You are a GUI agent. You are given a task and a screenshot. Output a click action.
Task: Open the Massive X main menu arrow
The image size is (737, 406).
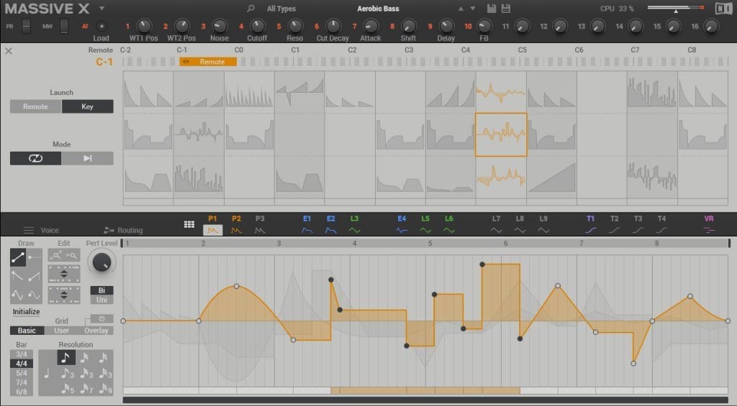click(x=101, y=9)
